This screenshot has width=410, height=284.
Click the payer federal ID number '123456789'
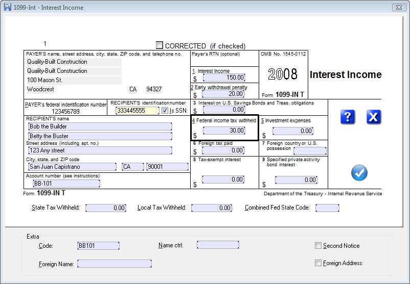(x=65, y=112)
